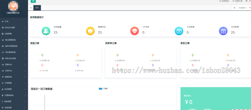Click the 累计收入 ¥0 amount
The image size is (251, 110).
tap(189, 102)
